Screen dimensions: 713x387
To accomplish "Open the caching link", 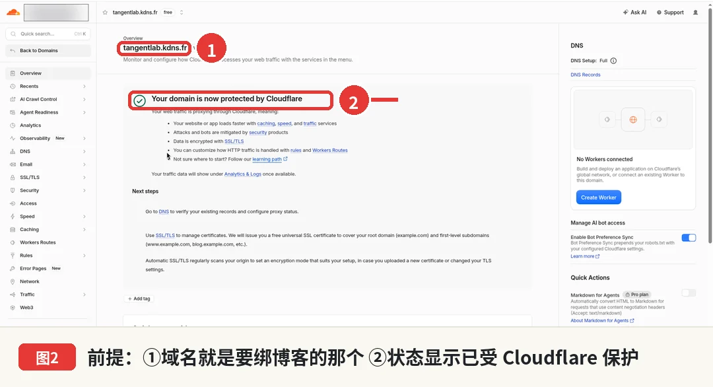I will [266, 123].
